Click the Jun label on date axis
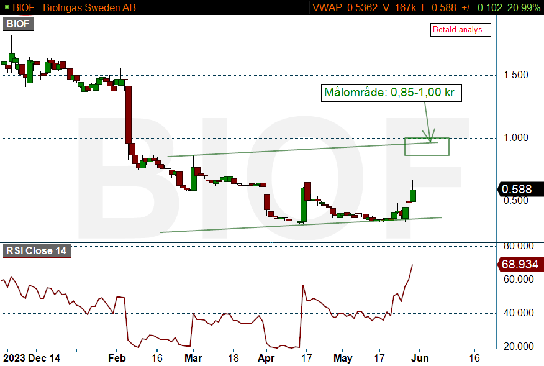The image size is (544, 366). point(420,358)
